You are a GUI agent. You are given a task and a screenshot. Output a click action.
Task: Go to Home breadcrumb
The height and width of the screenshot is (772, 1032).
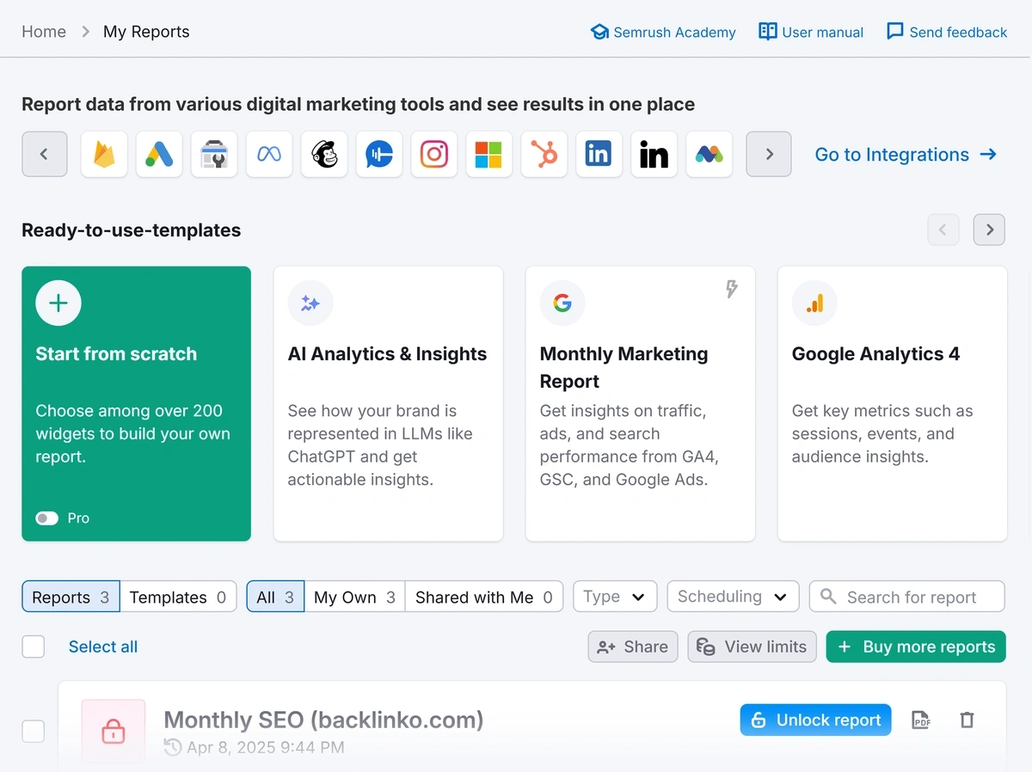click(44, 32)
